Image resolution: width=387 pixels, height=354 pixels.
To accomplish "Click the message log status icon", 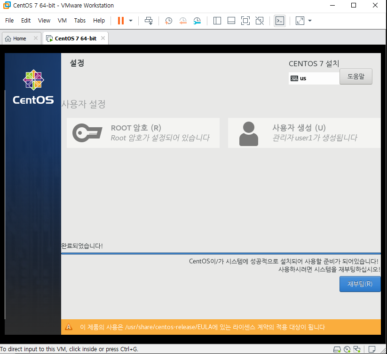I will tap(371, 349).
